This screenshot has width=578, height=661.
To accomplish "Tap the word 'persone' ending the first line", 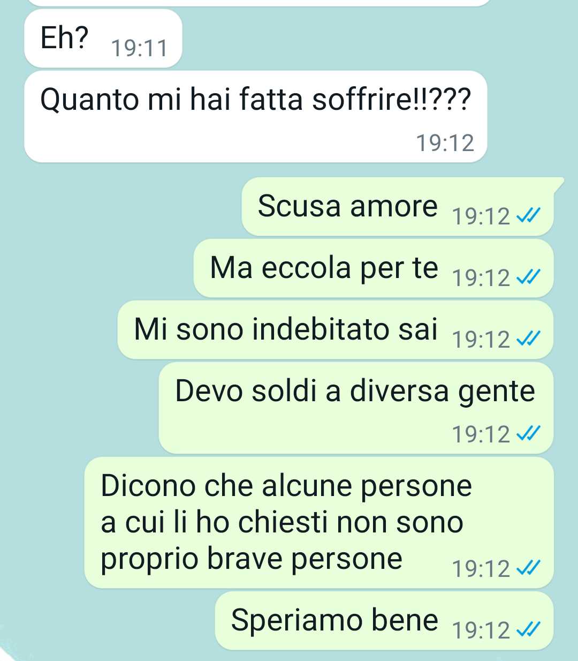I will tap(416, 486).
